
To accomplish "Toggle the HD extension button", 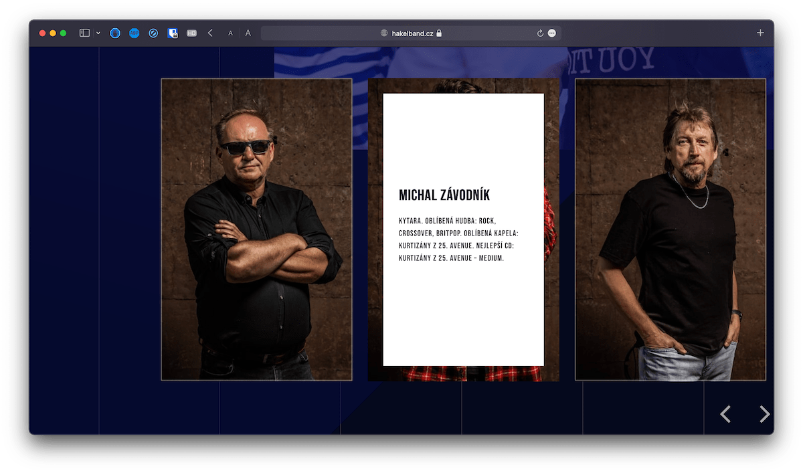I will pos(191,33).
